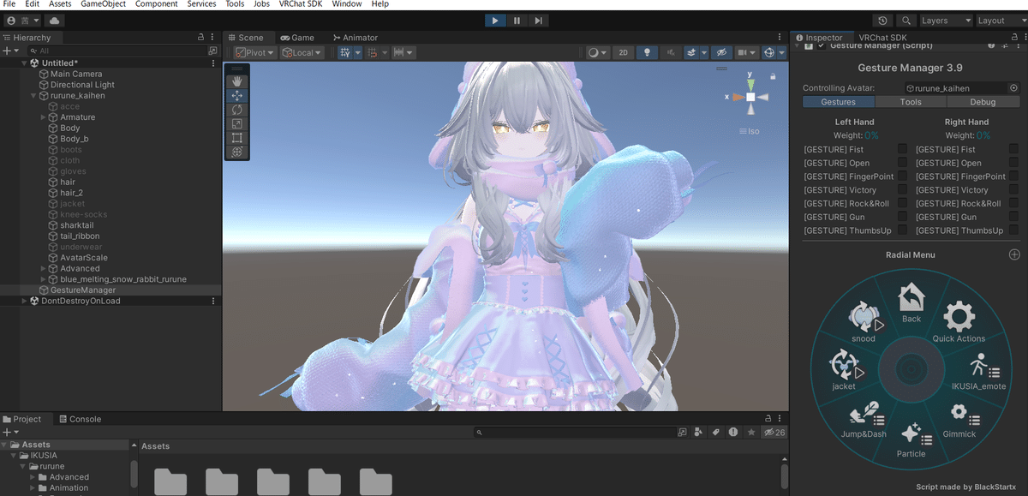
Task: Select the Hand pan tool
Action: tap(237, 81)
